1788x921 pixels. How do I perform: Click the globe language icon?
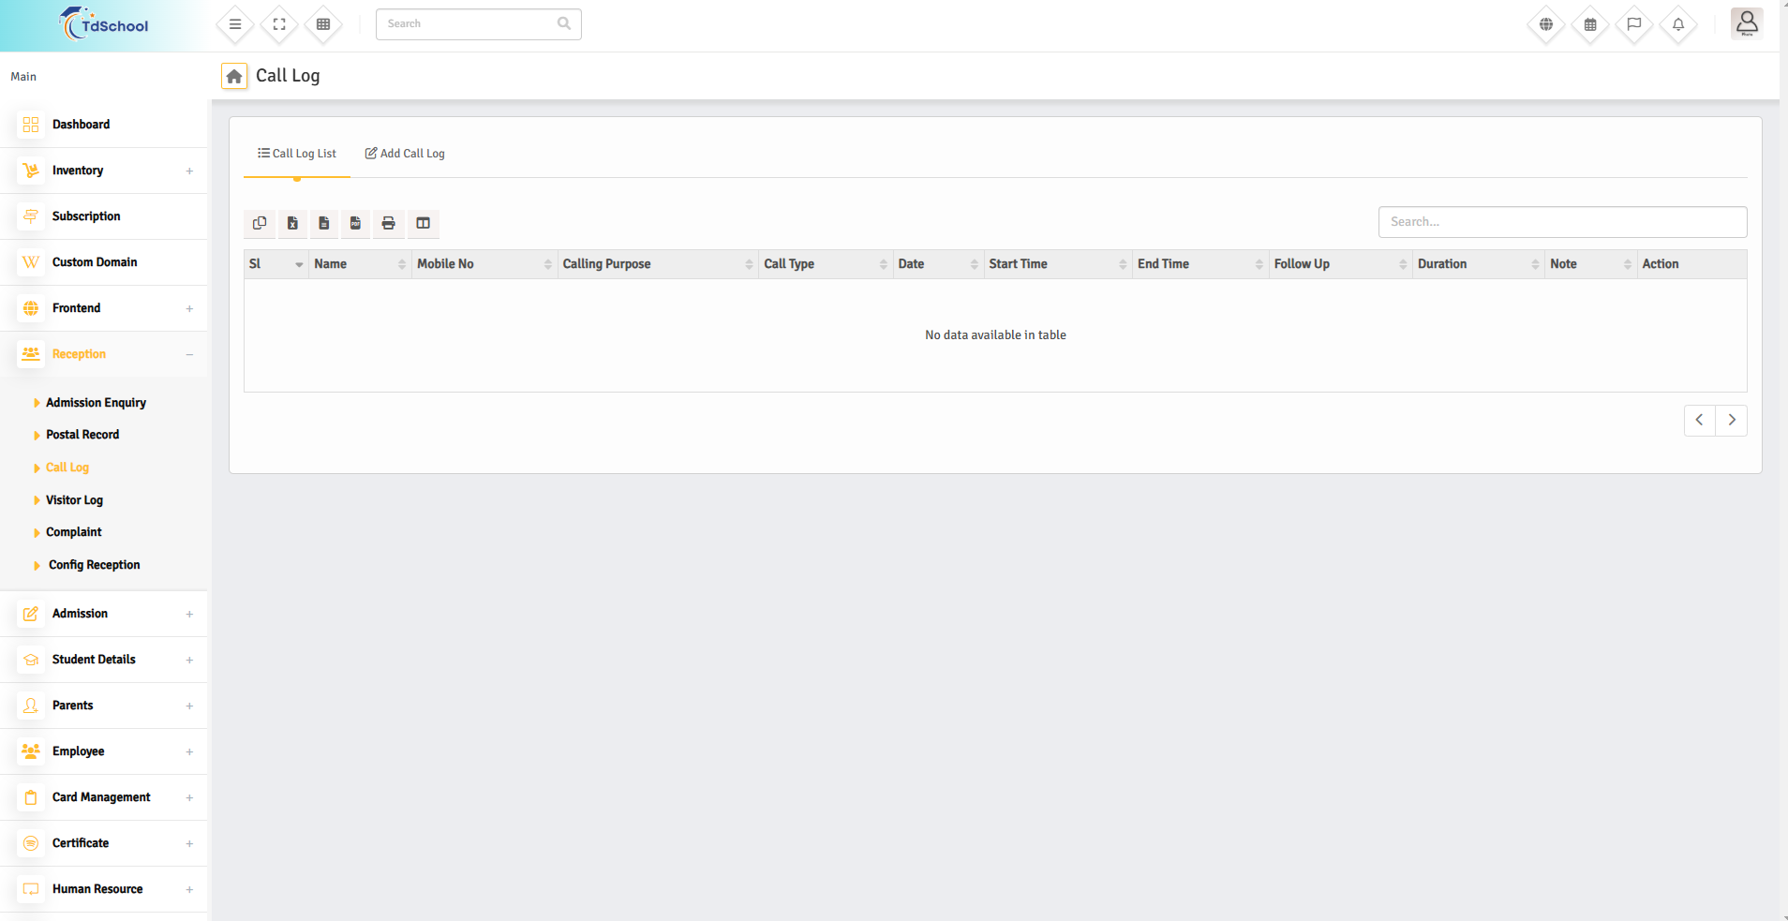coord(1545,24)
